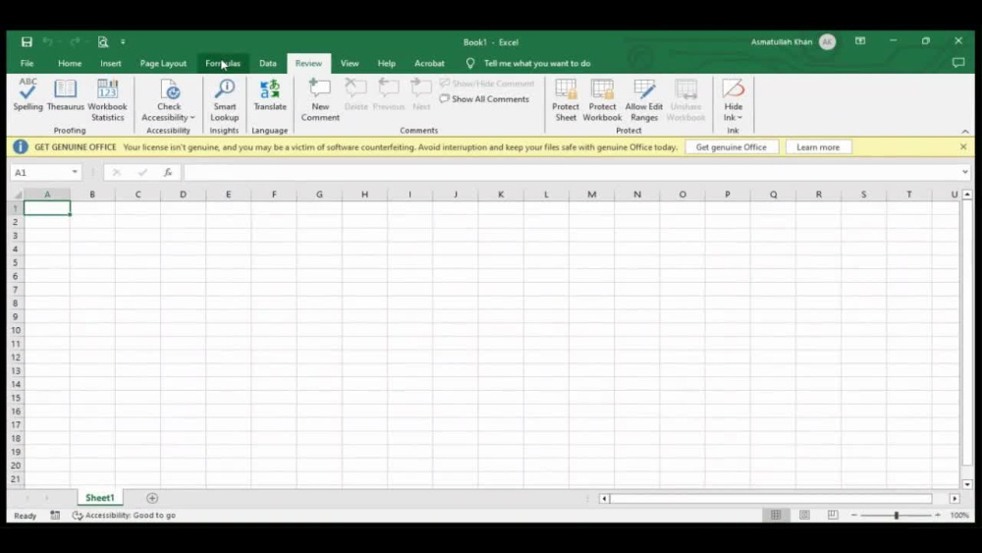Zoom out with the minus button
This screenshot has height=553, width=982.
click(854, 515)
